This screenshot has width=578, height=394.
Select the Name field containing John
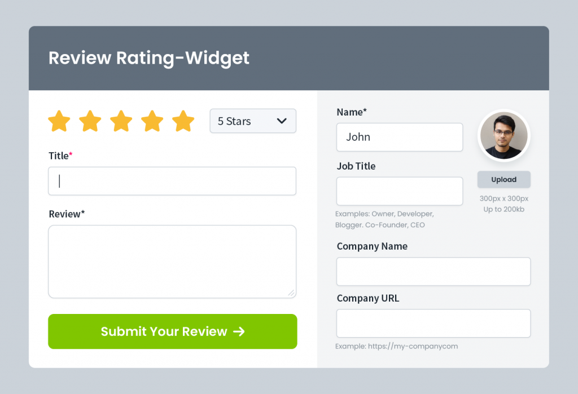pos(400,137)
